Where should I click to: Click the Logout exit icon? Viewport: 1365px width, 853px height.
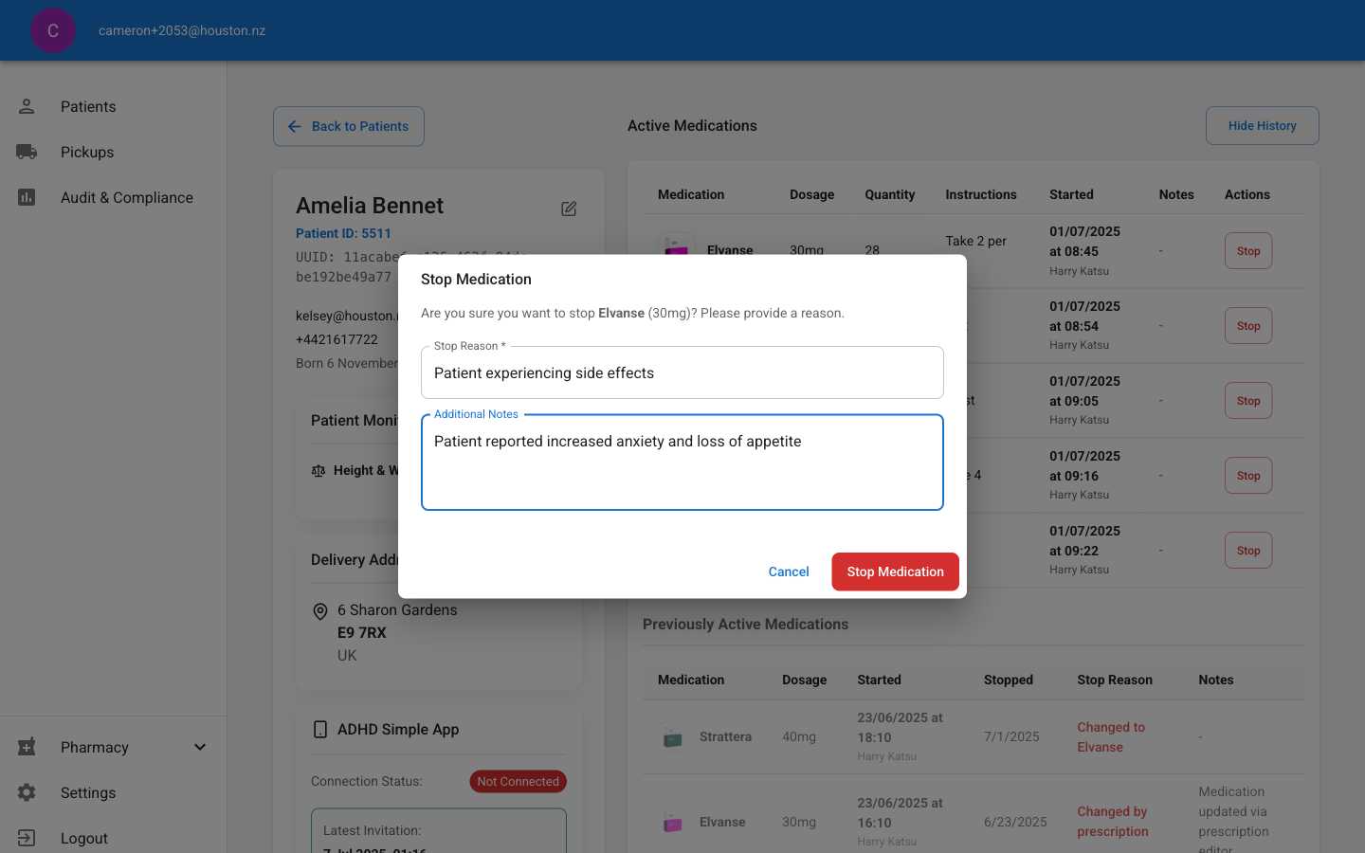27,838
